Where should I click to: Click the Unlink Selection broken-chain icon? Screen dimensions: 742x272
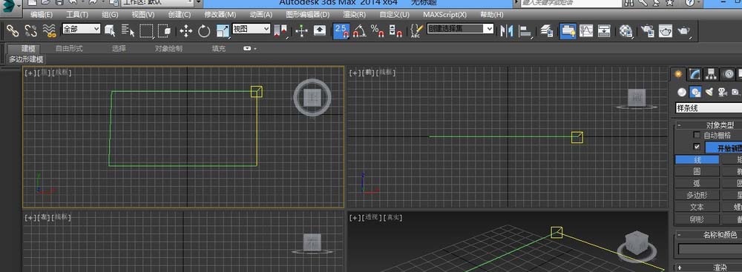tap(30, 31)
